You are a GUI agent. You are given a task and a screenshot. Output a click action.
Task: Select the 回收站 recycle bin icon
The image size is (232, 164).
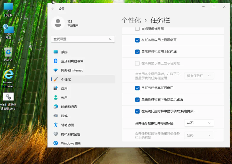tap(8, 54)
